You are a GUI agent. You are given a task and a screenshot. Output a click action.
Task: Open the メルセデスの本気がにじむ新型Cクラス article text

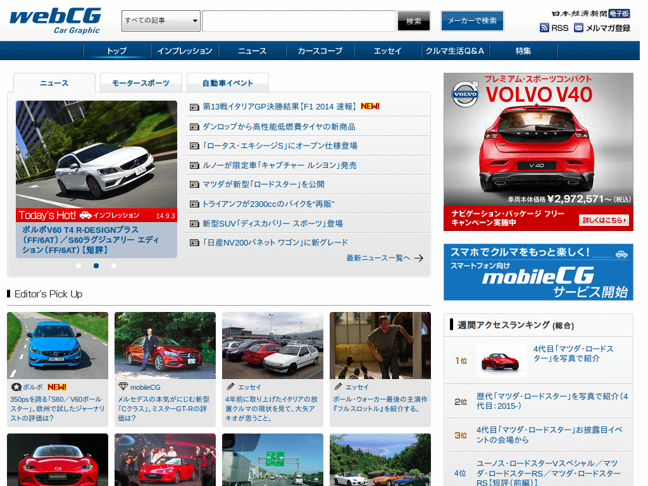164,409
